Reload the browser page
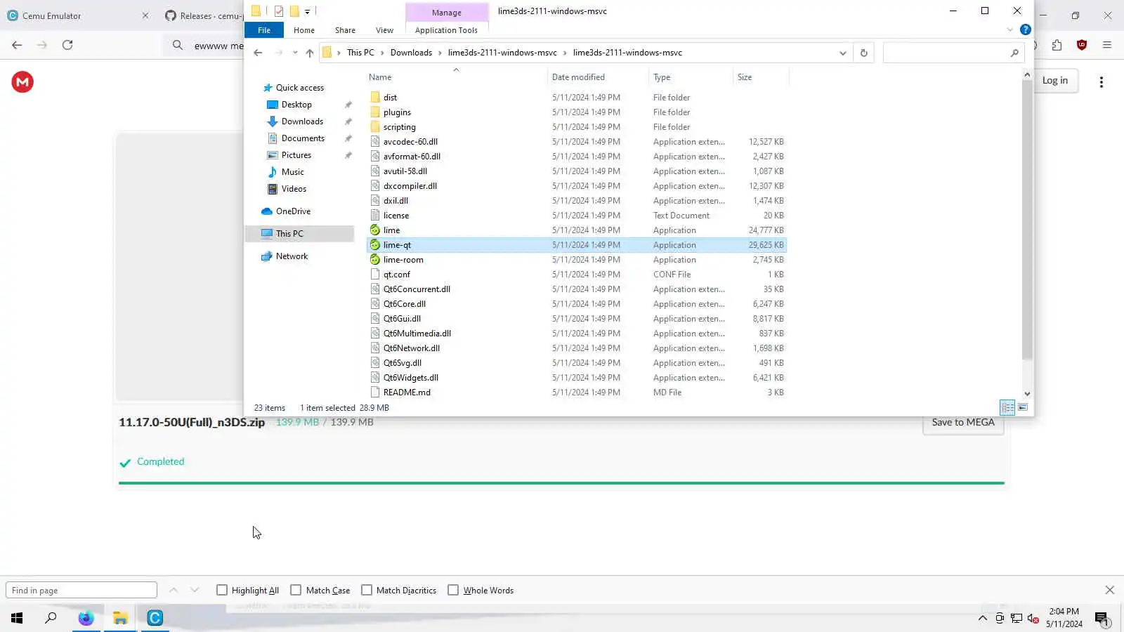Screen dimensions: 1124x632 tap(67, 45)
